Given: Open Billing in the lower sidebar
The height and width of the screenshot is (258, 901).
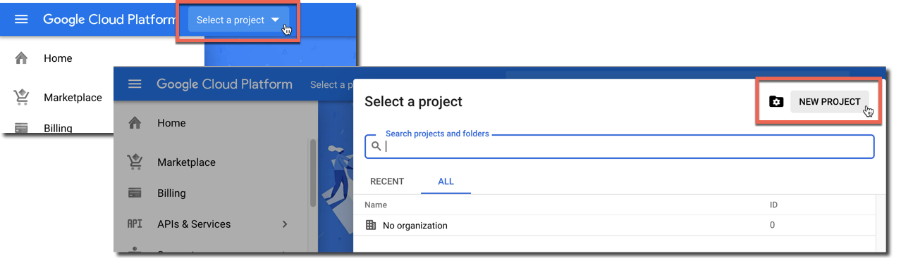Looking at the screenshot, I should coord(171,193).
